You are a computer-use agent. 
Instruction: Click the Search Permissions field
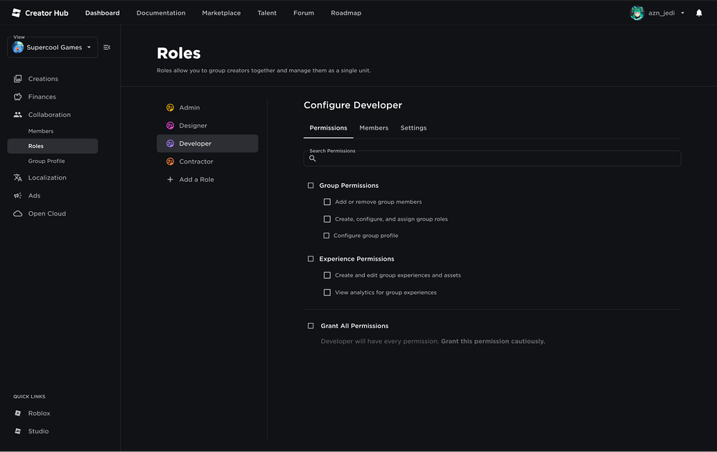[494, 158]
